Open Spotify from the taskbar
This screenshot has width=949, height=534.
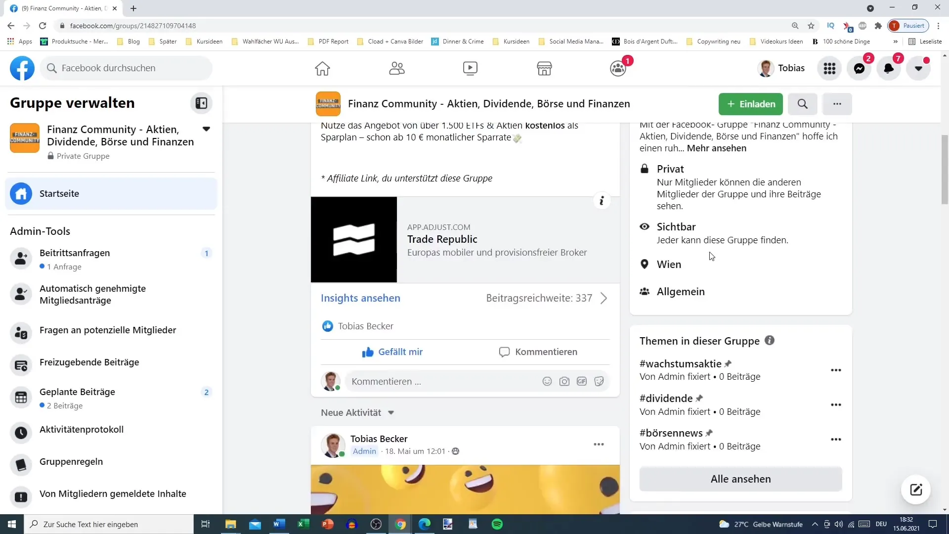pos(497,524)
